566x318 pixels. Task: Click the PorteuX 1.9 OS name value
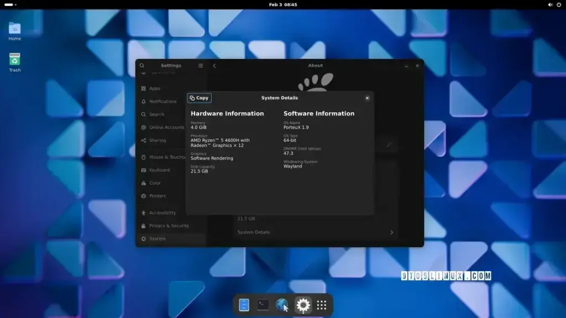click(296, 128)
